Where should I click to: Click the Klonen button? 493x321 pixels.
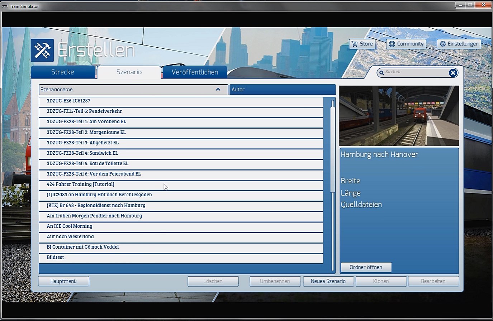point(381,281)
